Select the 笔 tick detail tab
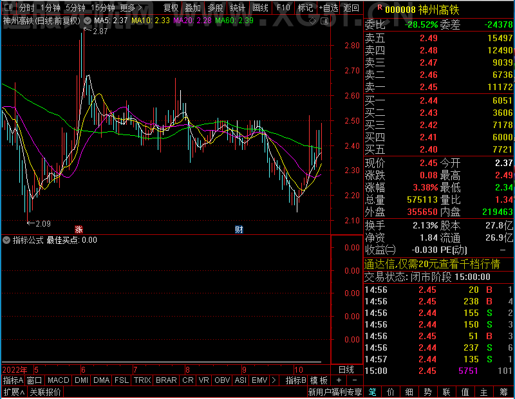The width and height of the screenshot is (515, 399). coord(372,392)
